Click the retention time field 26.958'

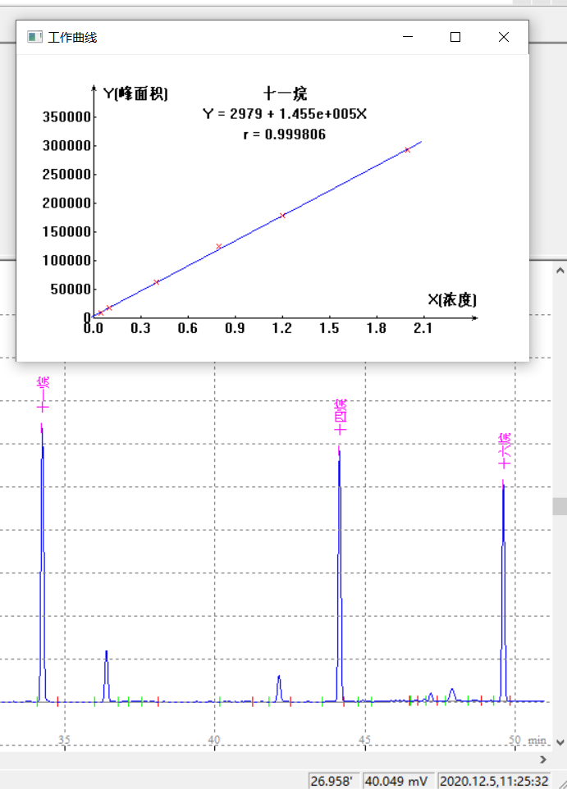tap(332, 781)
